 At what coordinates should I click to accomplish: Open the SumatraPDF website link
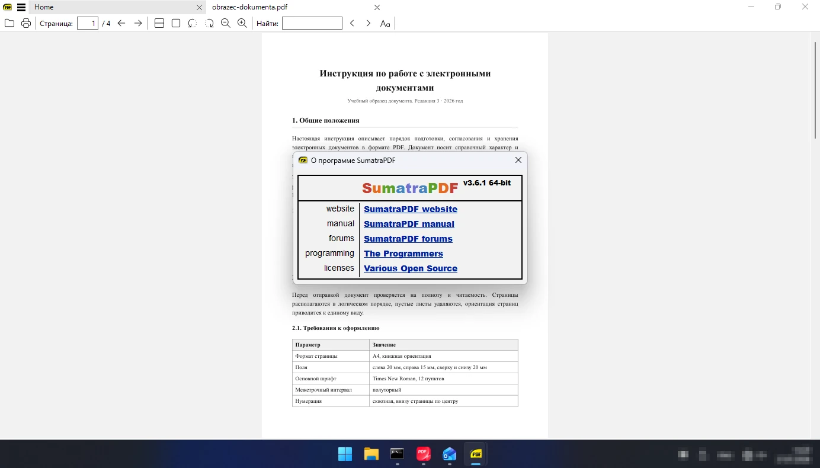point(411,209)
